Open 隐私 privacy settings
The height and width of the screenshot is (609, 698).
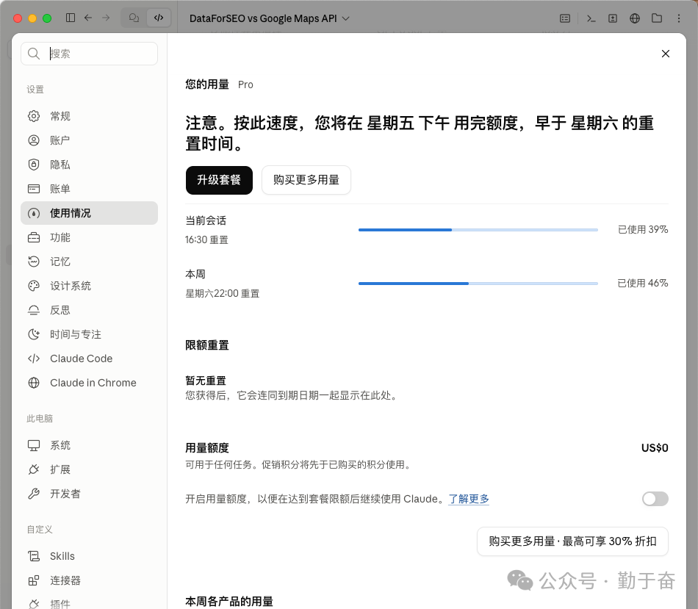[x=89, y=165]
